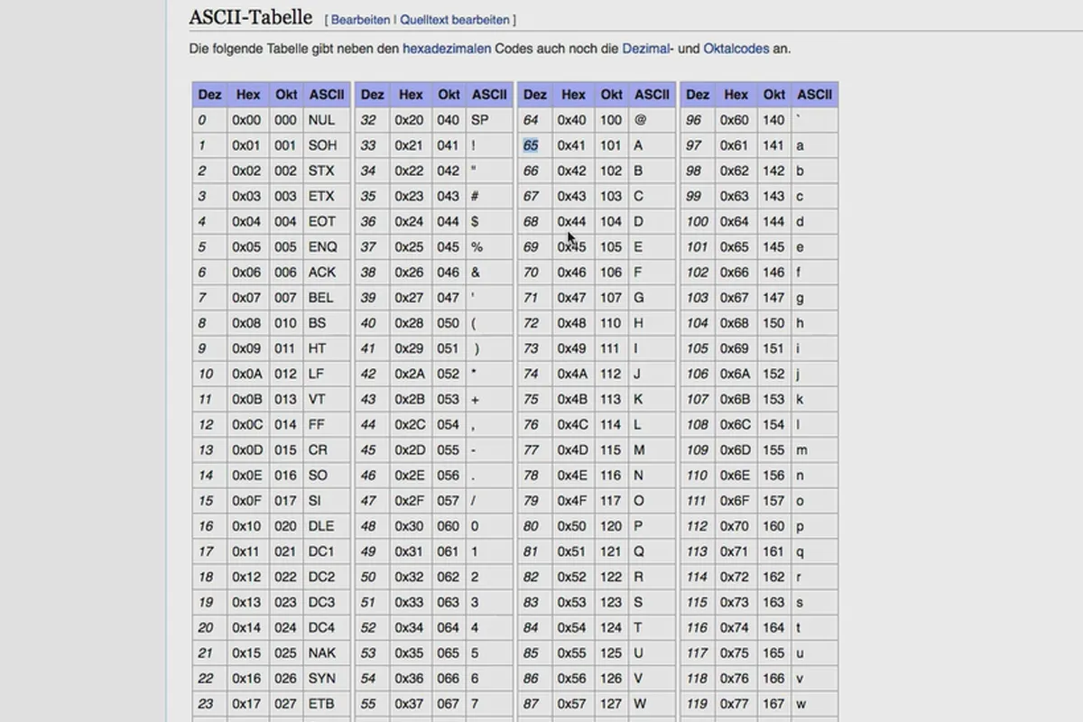Click the cell 0x4A
This screenshot has height=722, width=1083.
tap(572, 374)
